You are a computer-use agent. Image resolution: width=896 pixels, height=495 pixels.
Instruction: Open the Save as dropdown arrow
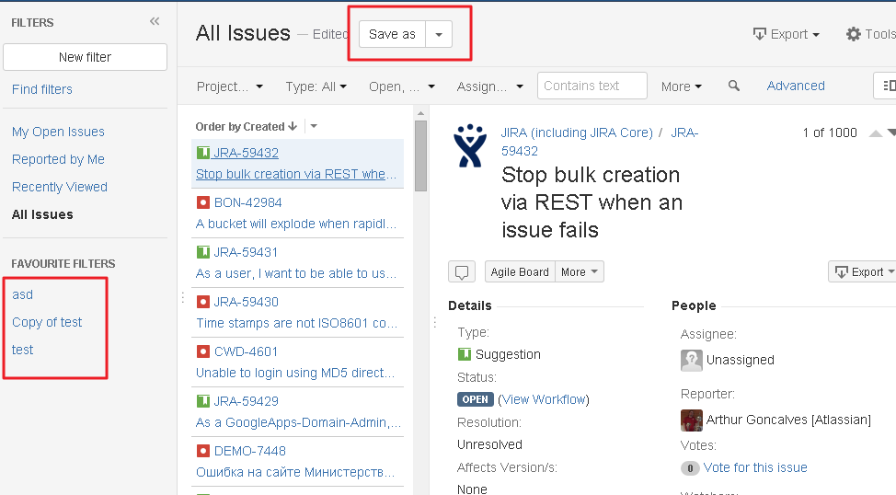pyautogui.click(x=438, y=34)
